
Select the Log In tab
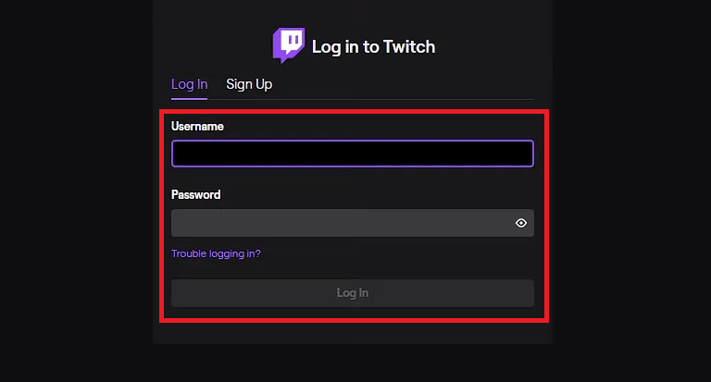coord(189,84)
